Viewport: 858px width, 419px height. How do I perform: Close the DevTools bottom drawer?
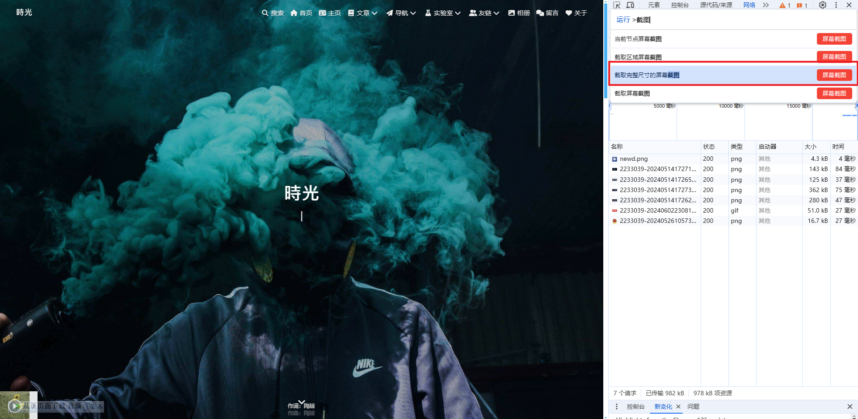tap(850, 406)
